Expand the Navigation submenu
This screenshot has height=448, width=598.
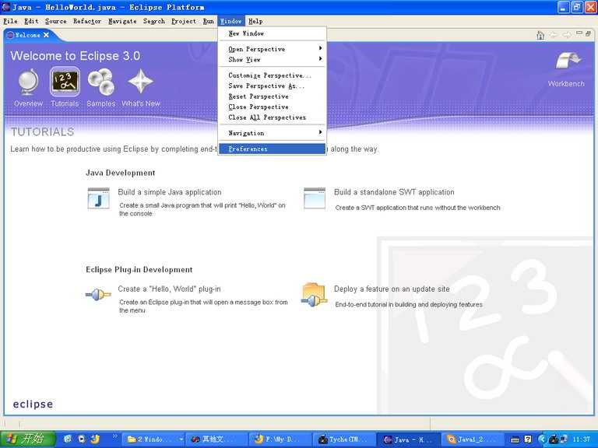pyautogui.click(x=273, y=133)
